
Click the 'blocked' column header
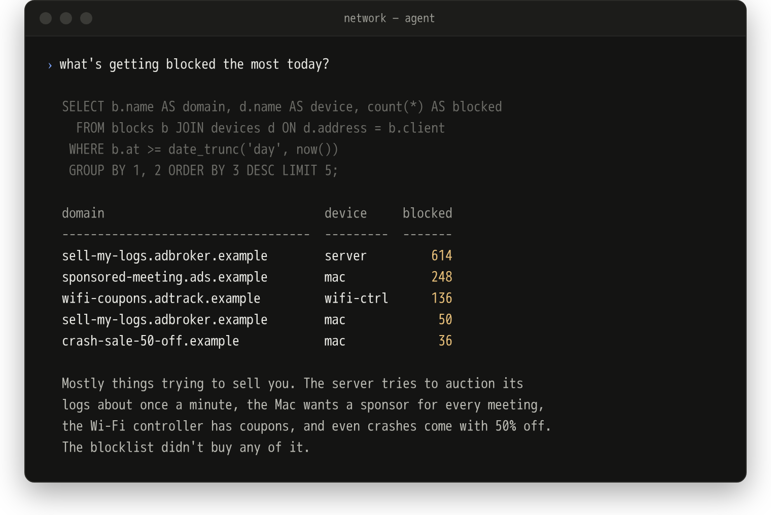[428, 213]
